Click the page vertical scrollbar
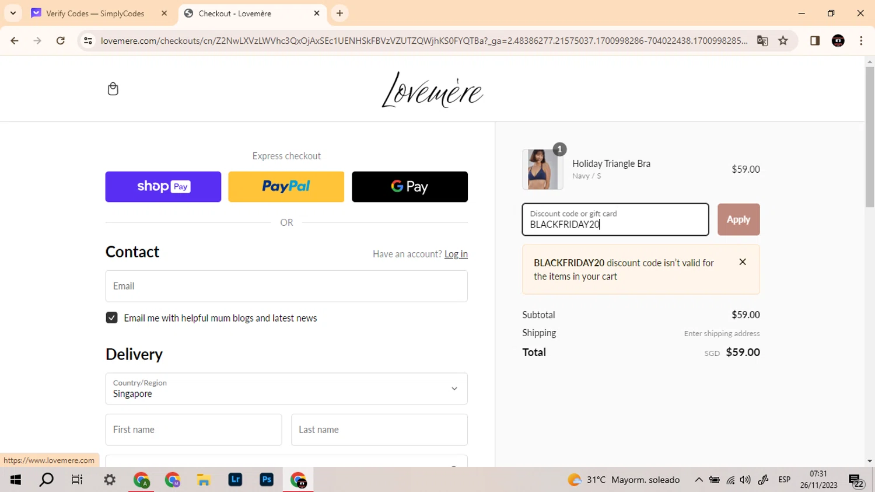Image resolution: width=875 pixels, height=492 pixels. click(870, 137)
